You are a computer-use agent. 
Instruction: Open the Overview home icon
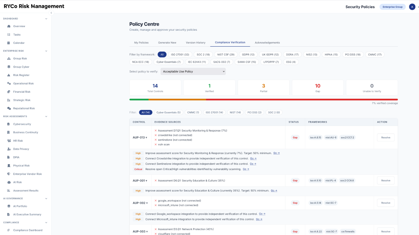9,26
